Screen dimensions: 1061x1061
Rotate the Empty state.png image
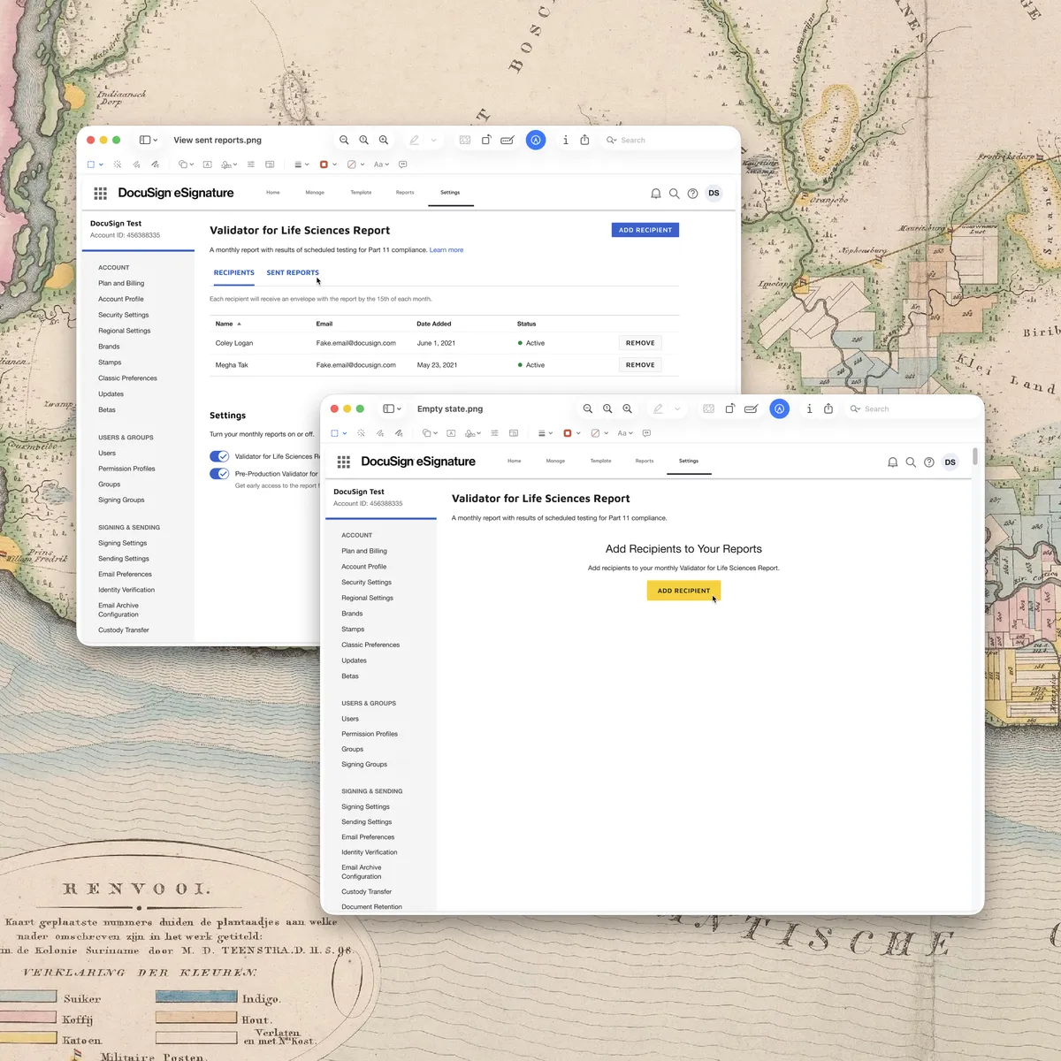729,408
